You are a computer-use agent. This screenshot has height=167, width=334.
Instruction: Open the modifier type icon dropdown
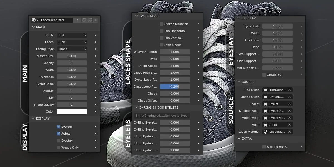coord(35,20)
